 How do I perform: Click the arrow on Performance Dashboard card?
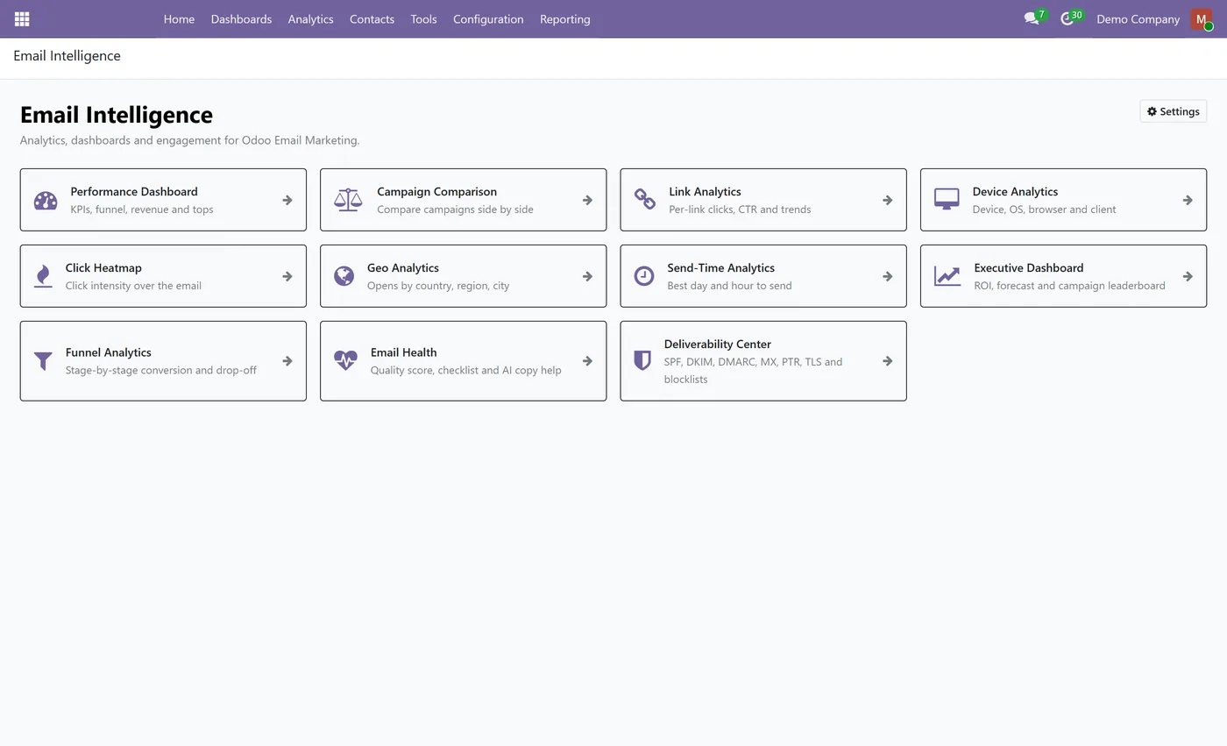pyautogui.click(x=287, y=200)
